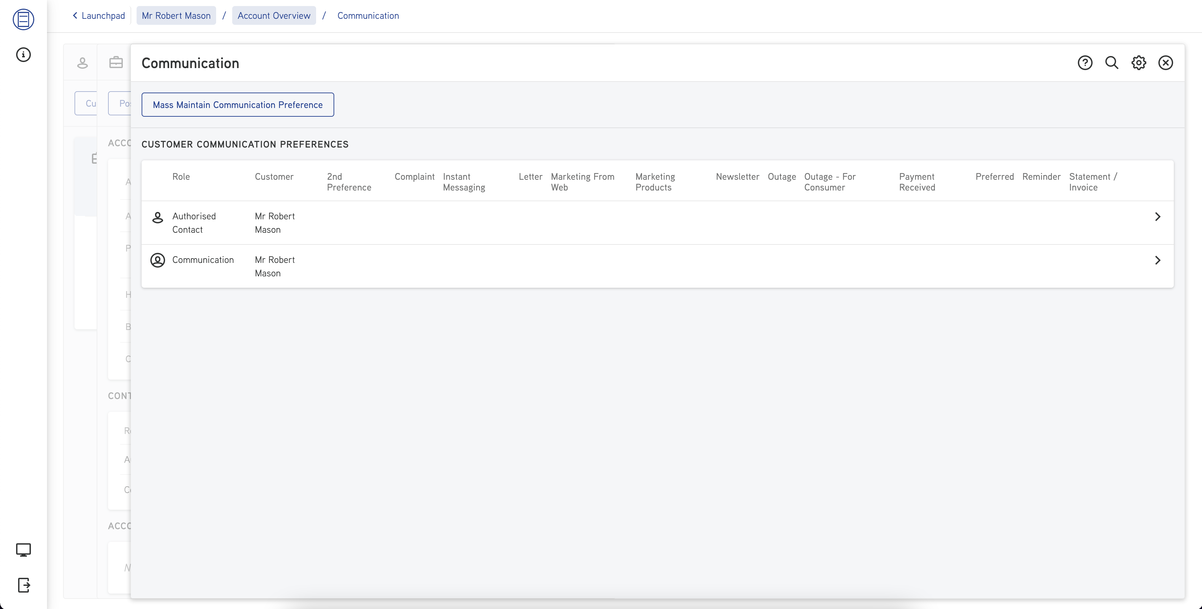The width and height of the screenshot is (1202, 609).
Task: Open search from the Communication dialog header
Action: (1112, 62)
